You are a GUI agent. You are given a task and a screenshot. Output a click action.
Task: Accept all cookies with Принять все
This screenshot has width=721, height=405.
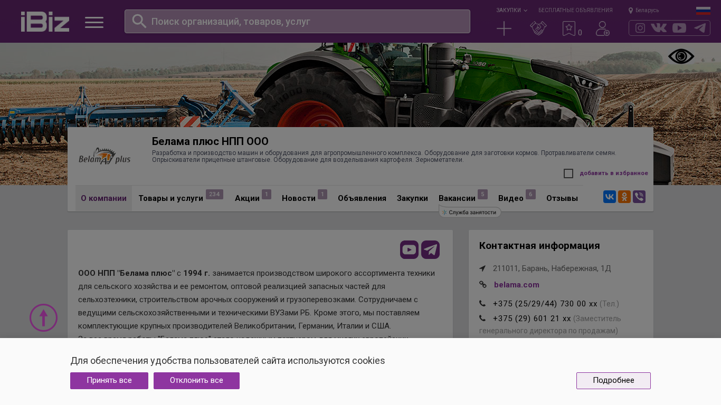pyautogui.click(x=109, y=381)
